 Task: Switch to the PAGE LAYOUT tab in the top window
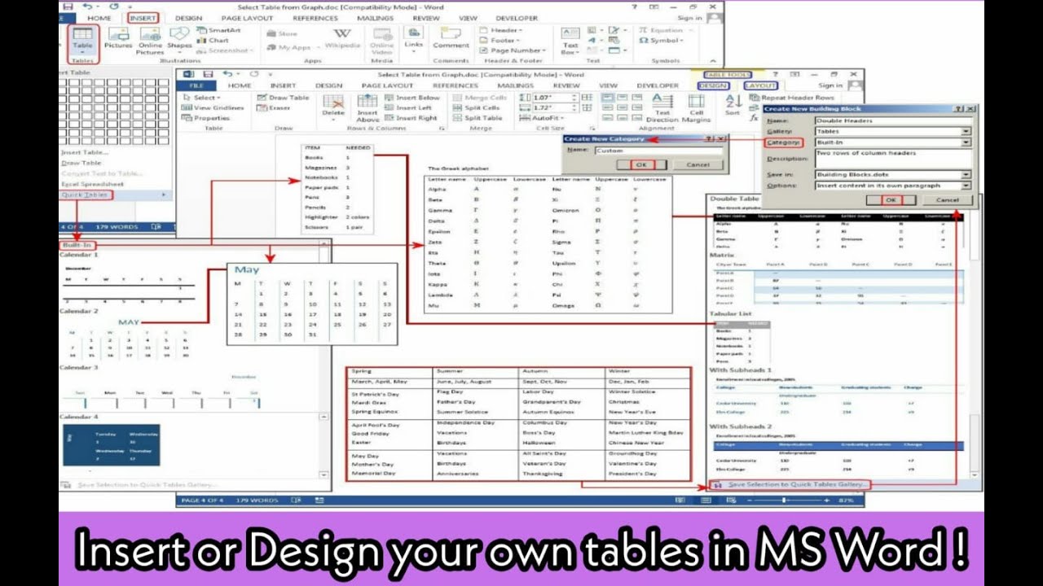click(247, 18)
